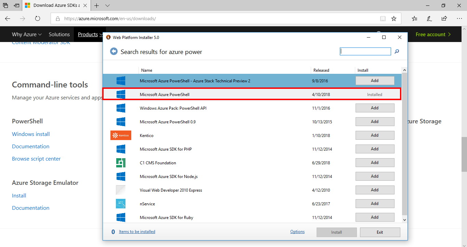Open reading view in Edge address bar

(x=383, y=18)
